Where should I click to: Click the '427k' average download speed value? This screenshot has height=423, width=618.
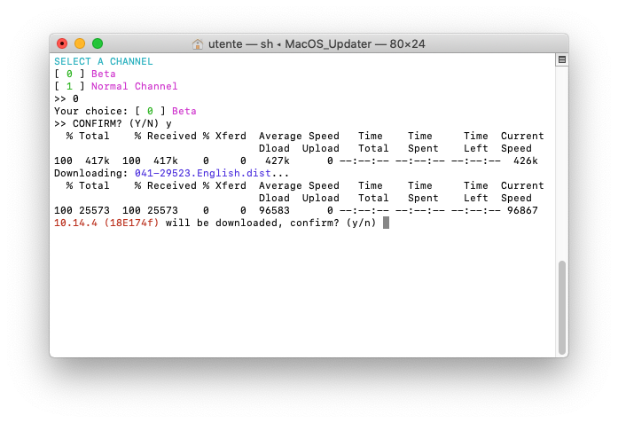(x=277, y=161)
